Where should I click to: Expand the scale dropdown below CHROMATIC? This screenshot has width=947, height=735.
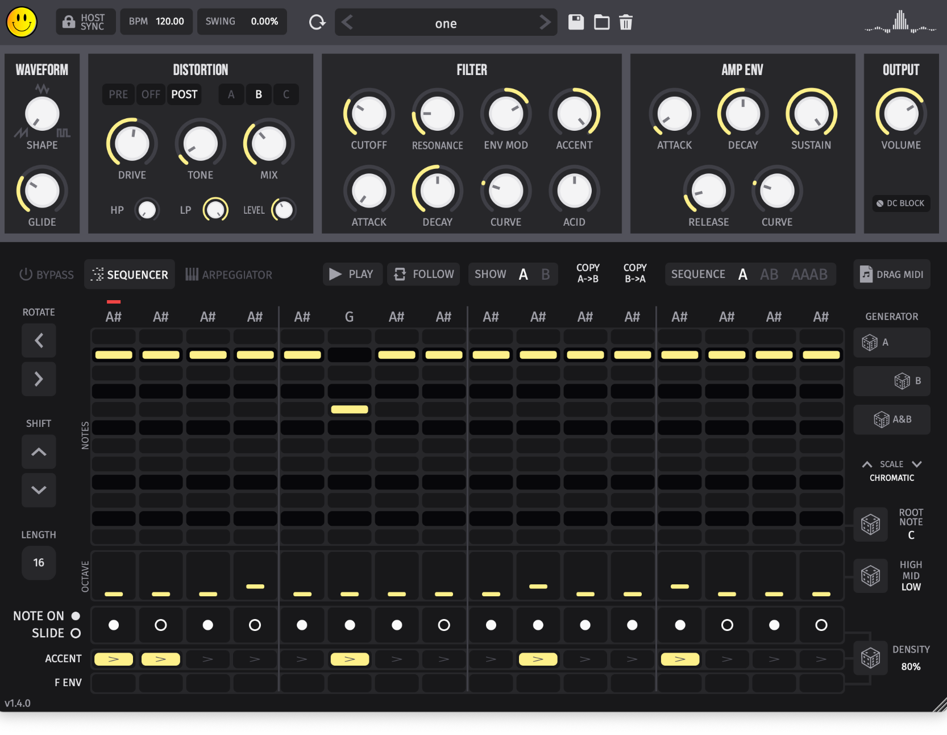(916, 464)
